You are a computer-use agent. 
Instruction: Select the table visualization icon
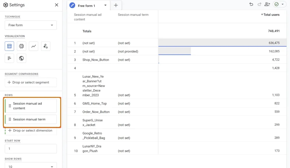coord(9,46)
